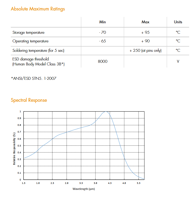
Task: Select the Max column header
Action: pos(145,22)
